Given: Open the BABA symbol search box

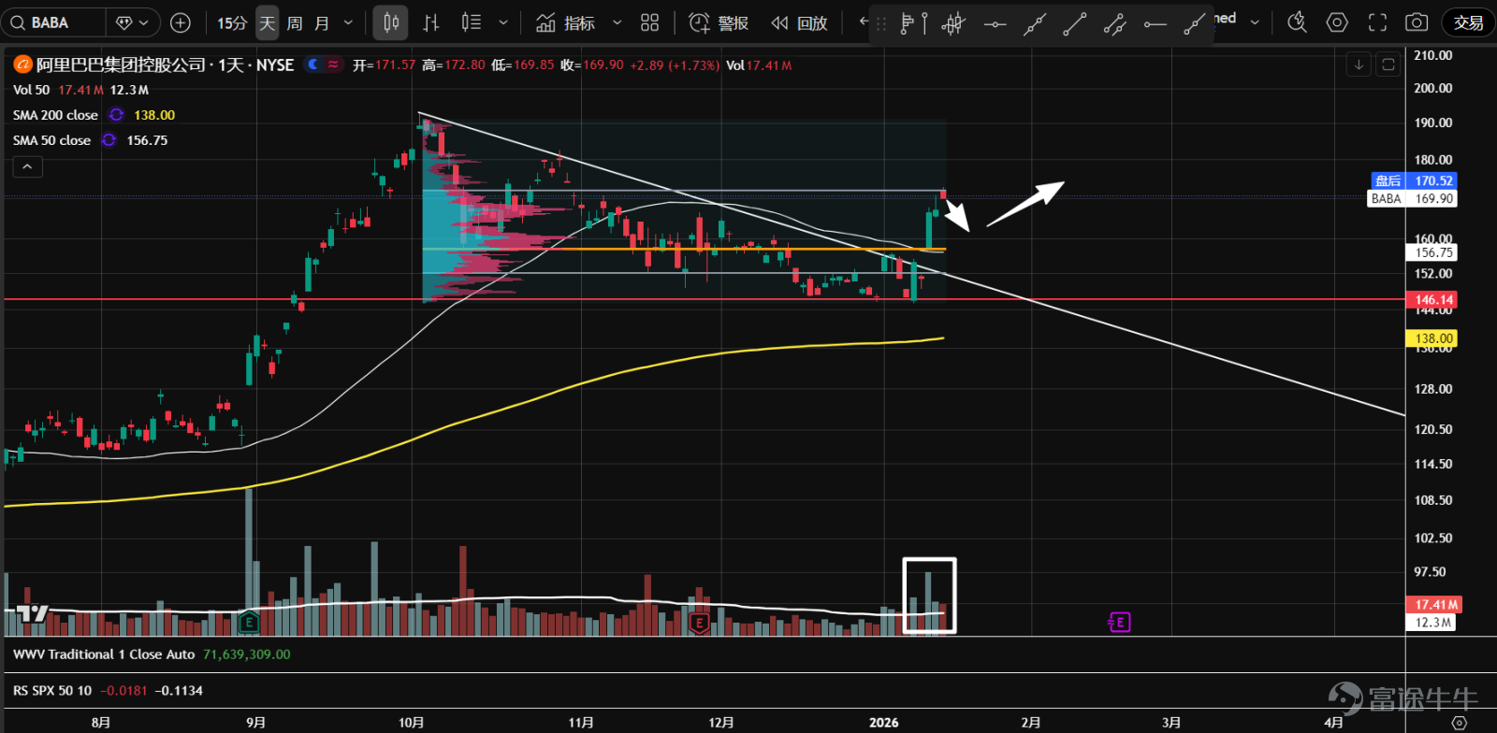Looking at the screenshot, I should (x=54, y=22).
